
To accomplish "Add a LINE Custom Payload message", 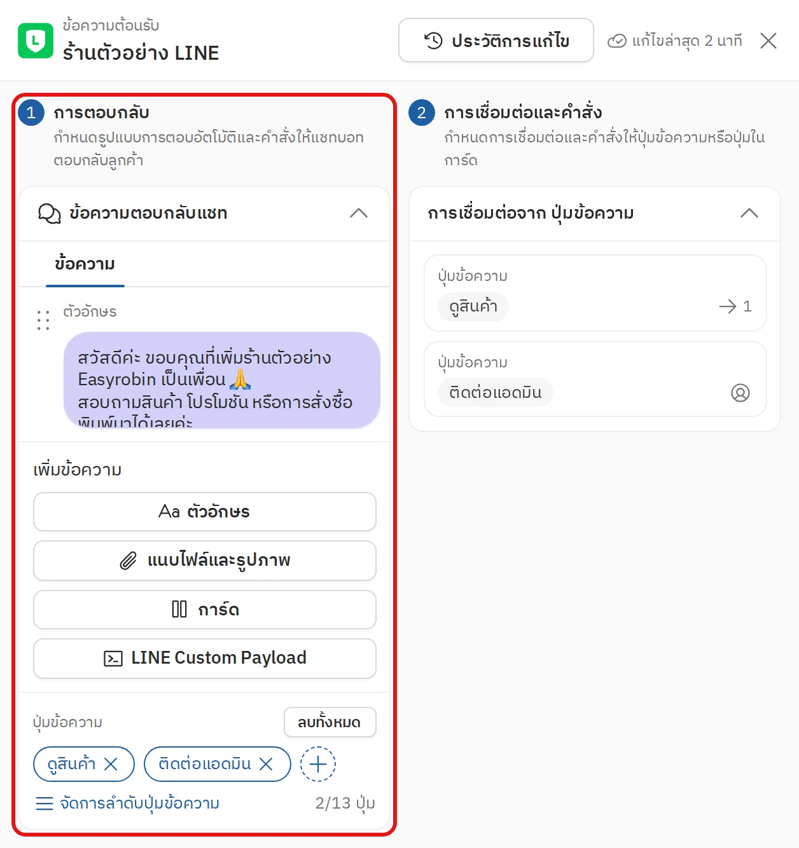I will pyautogui.click(x=205, y=659).
